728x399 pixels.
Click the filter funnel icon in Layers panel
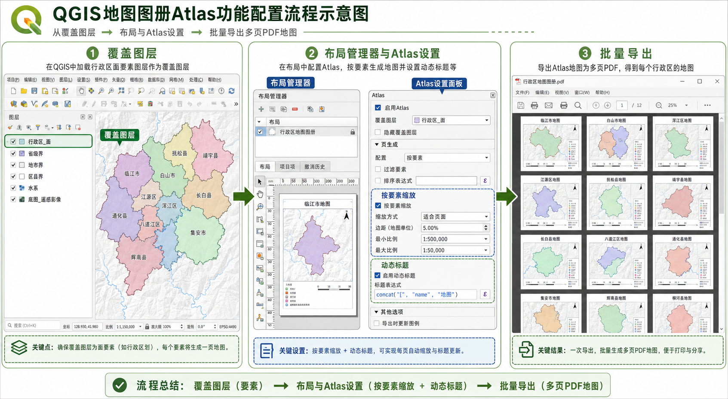point(38,128)
